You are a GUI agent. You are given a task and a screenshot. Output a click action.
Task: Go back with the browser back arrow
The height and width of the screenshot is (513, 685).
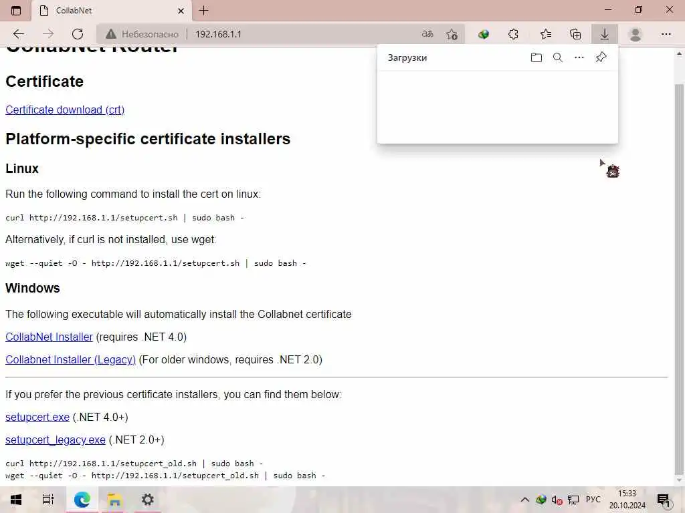point(18,34)
